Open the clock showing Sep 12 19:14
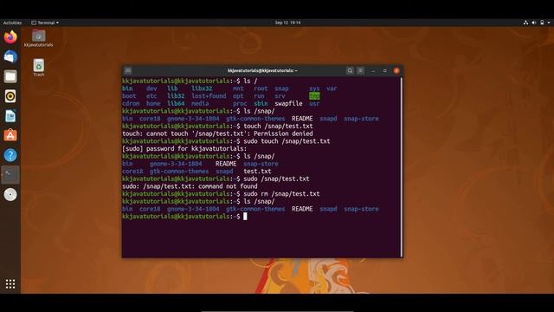This screenshot has height=312, width=554. [x=287, y=23]
